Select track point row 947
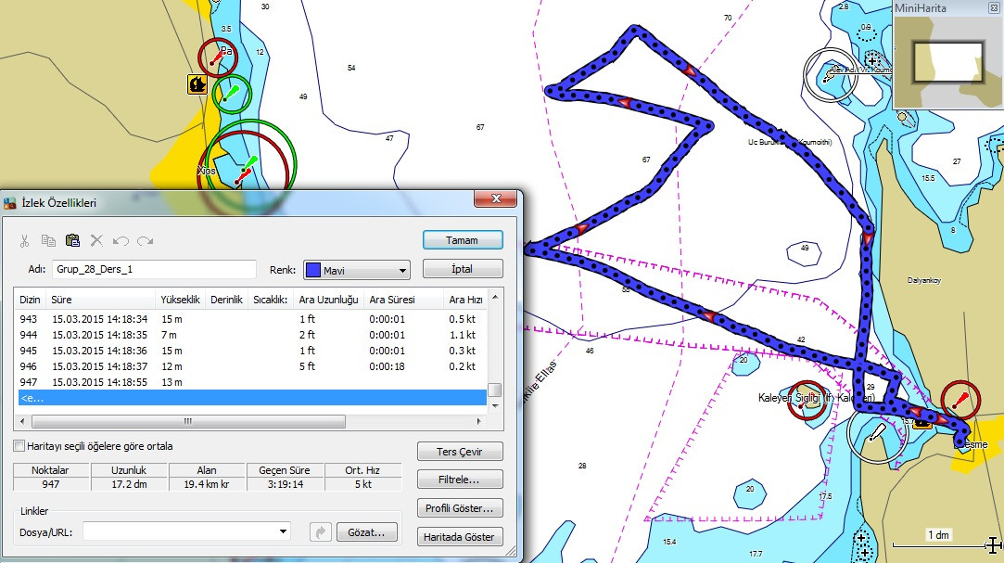 [x=251, y=382]
